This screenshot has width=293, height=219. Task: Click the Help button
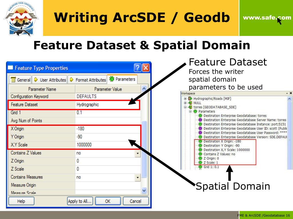pos(21,201)
